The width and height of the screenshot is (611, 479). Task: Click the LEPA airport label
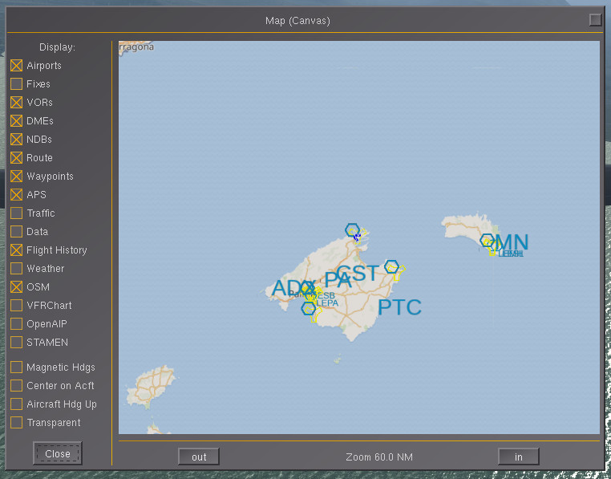tap(327, 303)
